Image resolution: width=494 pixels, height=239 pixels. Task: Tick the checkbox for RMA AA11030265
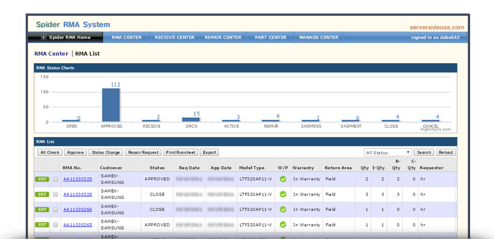tap(55, 225)
